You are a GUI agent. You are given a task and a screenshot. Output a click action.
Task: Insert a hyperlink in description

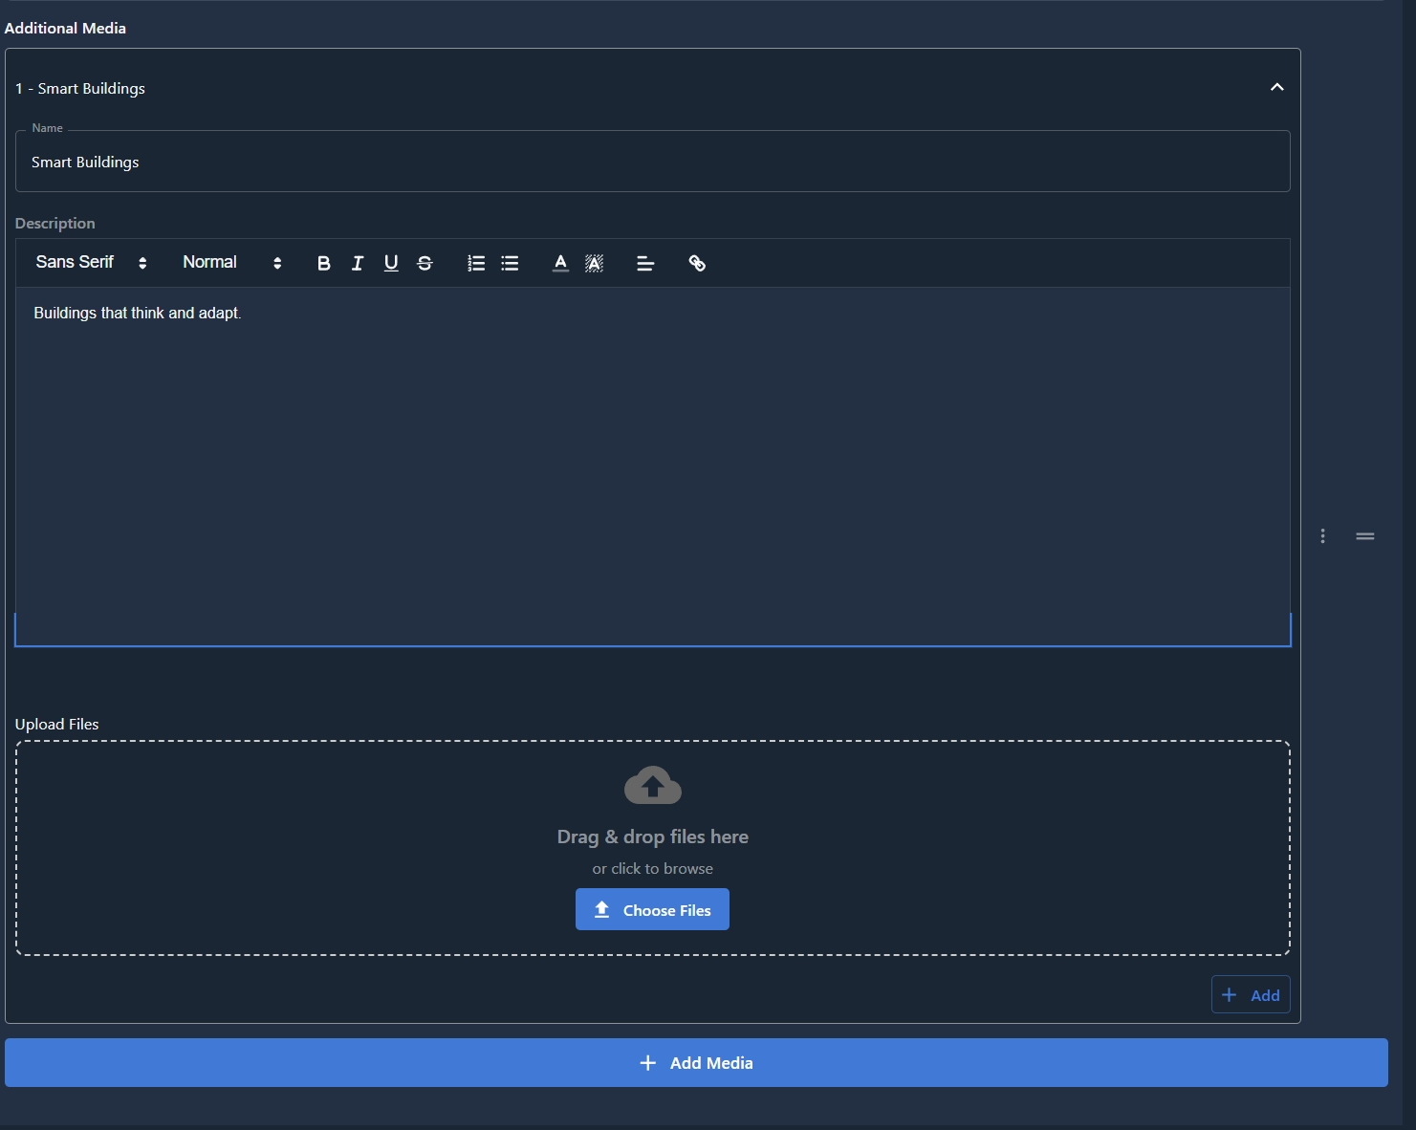click(x=697, y=264)
